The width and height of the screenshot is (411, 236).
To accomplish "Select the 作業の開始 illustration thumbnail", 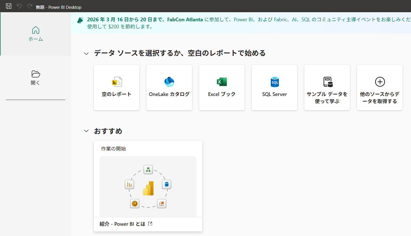I will 148,186.
